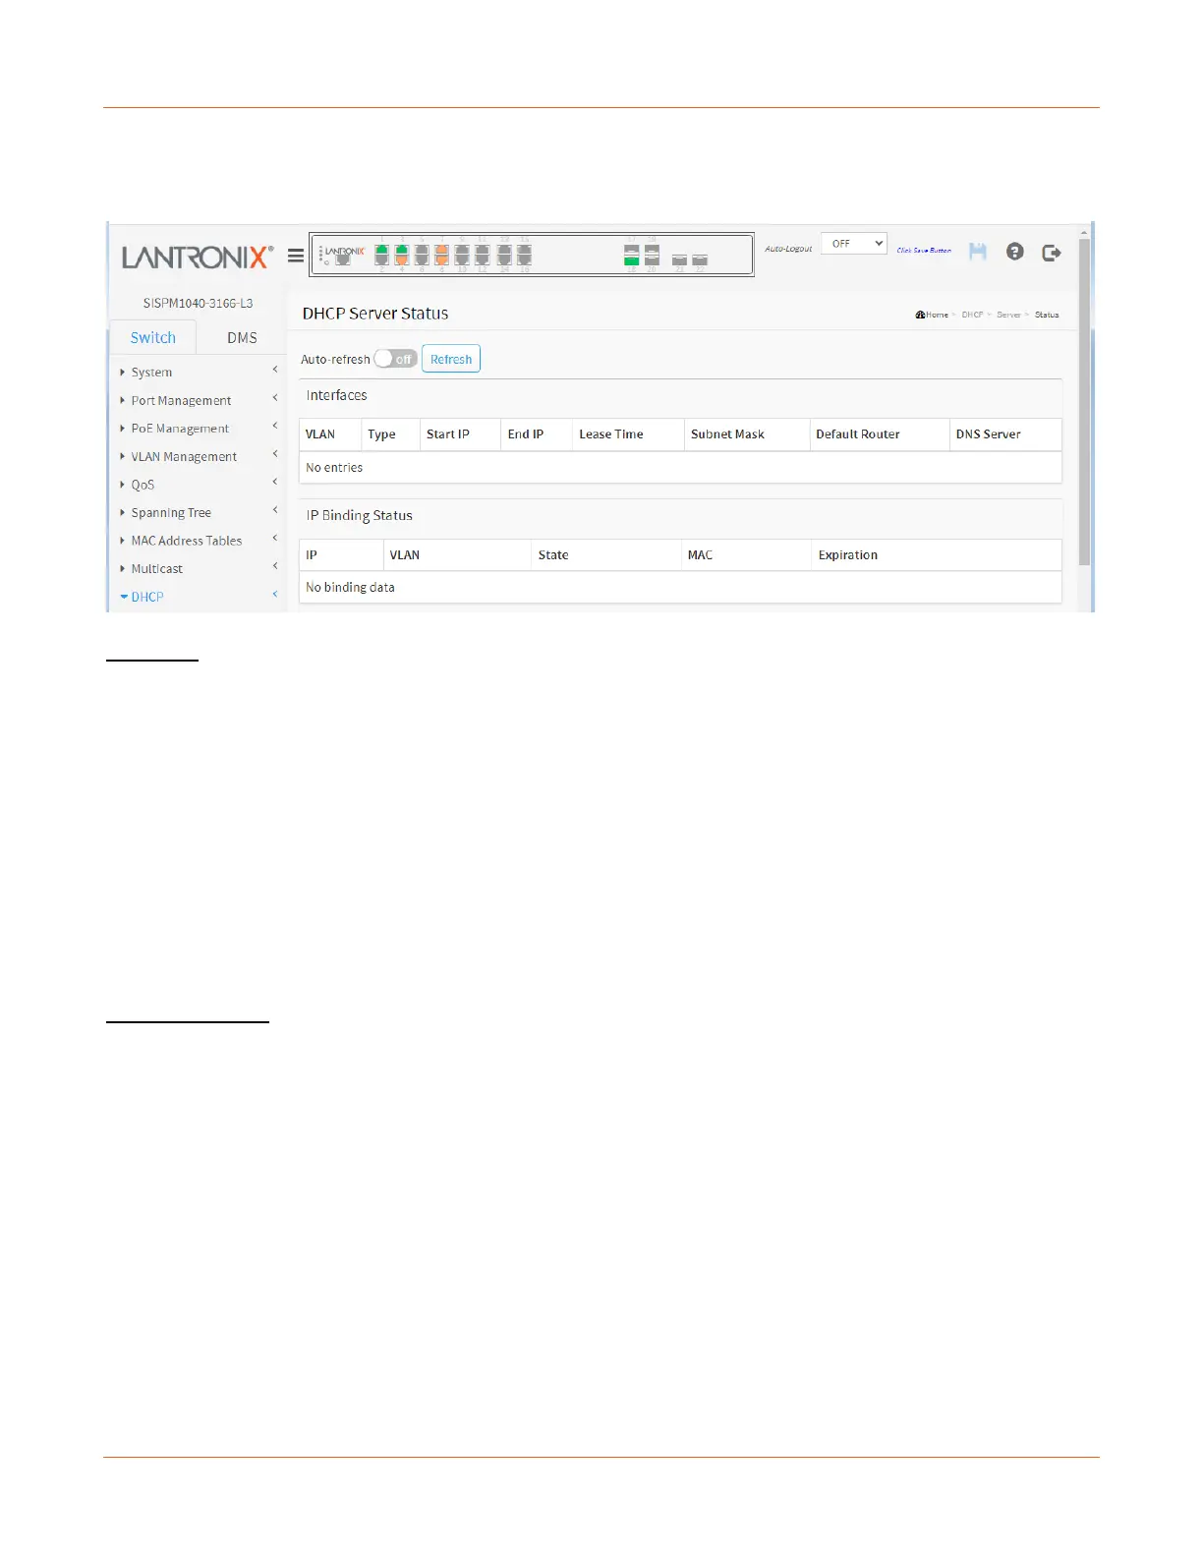This screenshot has width=1203, height=1557.
Task: Expand Spanning Tree menu
Action: (x=199, y=512)
